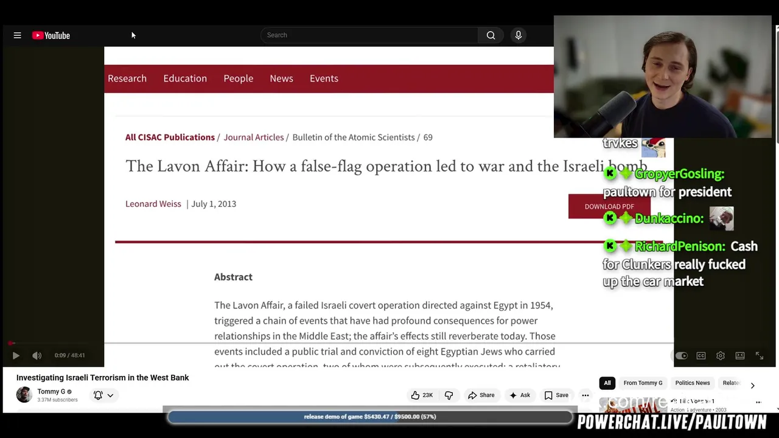This screenshot has height=438, width=779.
Task: Switch to theater mode icon
Action: click(740, 356)
